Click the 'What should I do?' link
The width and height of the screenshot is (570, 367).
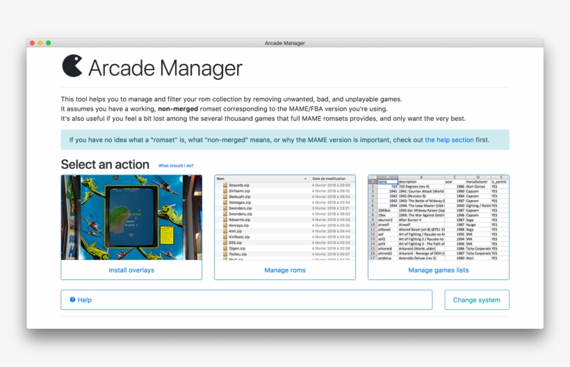pyautogui.click(x=176, y=165)
